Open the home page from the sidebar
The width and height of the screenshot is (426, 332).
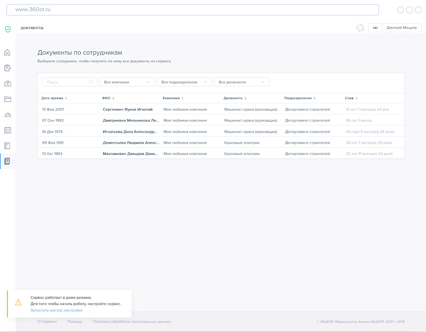pyautogui.click(x=7, y=52)
